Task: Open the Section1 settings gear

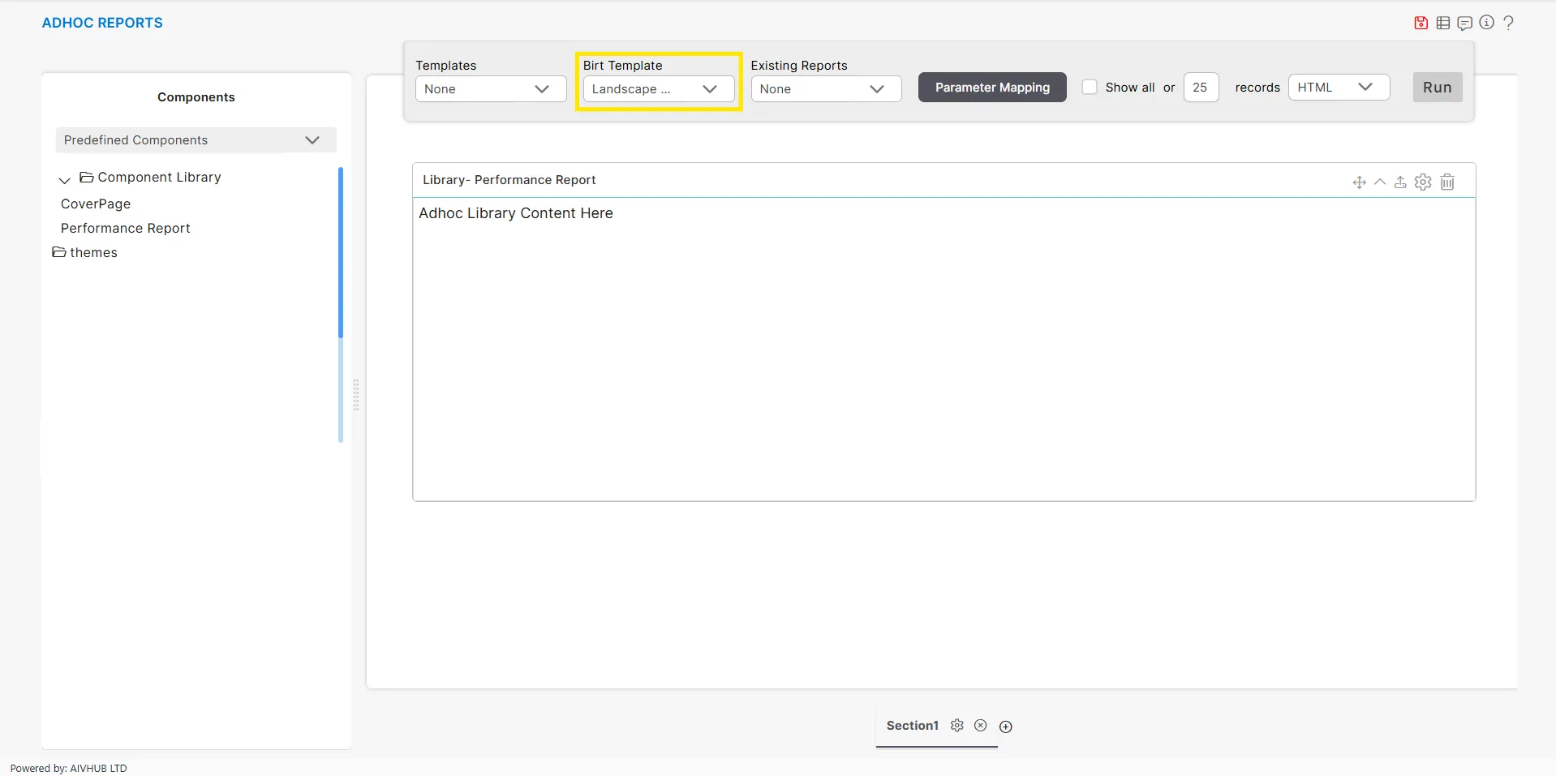Action: 957,726
